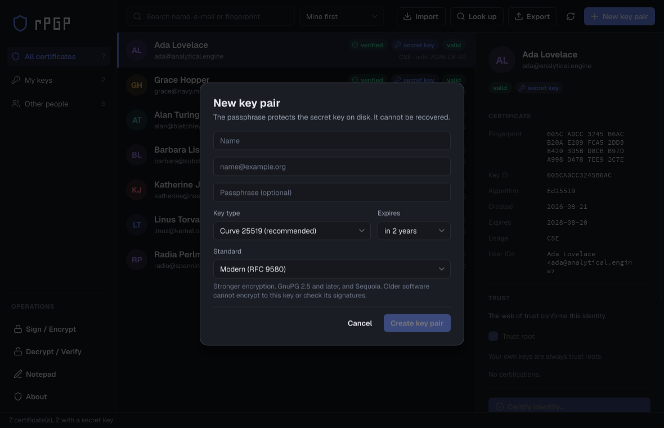Select All certificates in the sidebar
Screen dimensions: 664x428
(x=59, y=56)
